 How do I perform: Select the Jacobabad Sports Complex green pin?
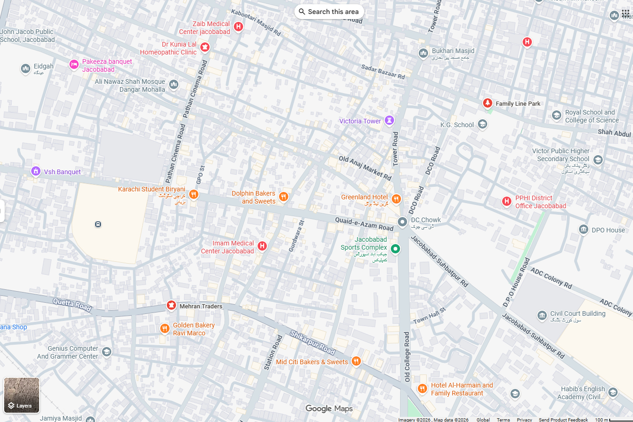pyautogui.click(x=395, y=249)
